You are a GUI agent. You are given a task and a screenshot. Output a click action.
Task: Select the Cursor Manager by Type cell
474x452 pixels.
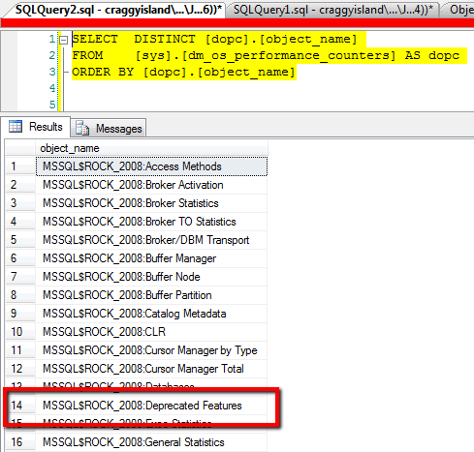coord(151,350)
